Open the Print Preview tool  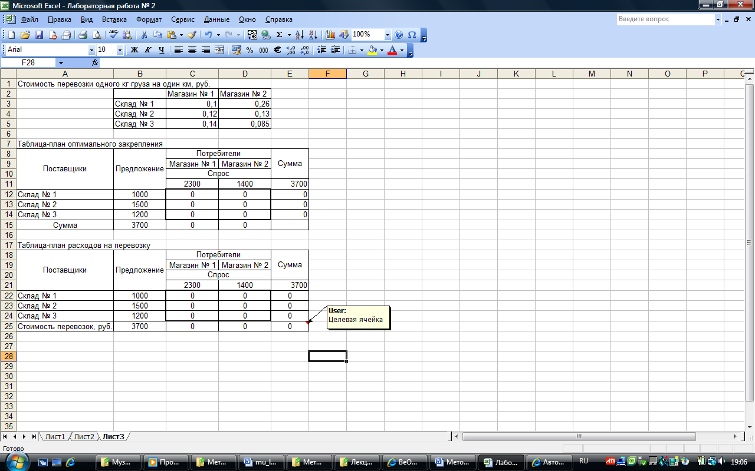pos(97,35)
